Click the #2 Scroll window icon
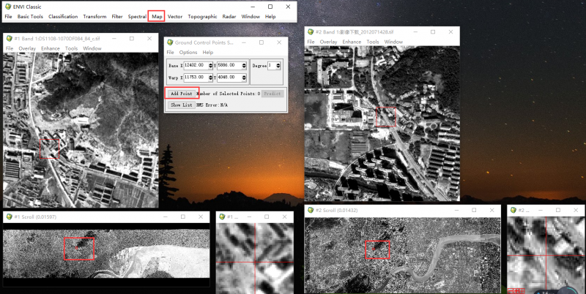The height and width of the screenshot is (294, 586). (x=310, y=210)
